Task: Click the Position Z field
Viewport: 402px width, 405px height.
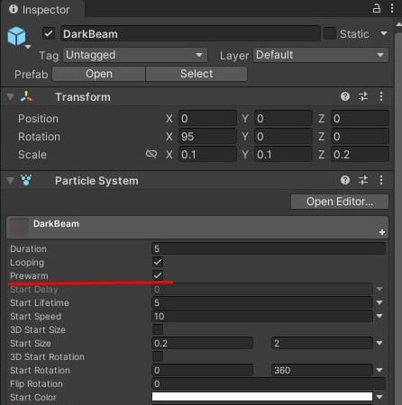Action: [360, 119]
